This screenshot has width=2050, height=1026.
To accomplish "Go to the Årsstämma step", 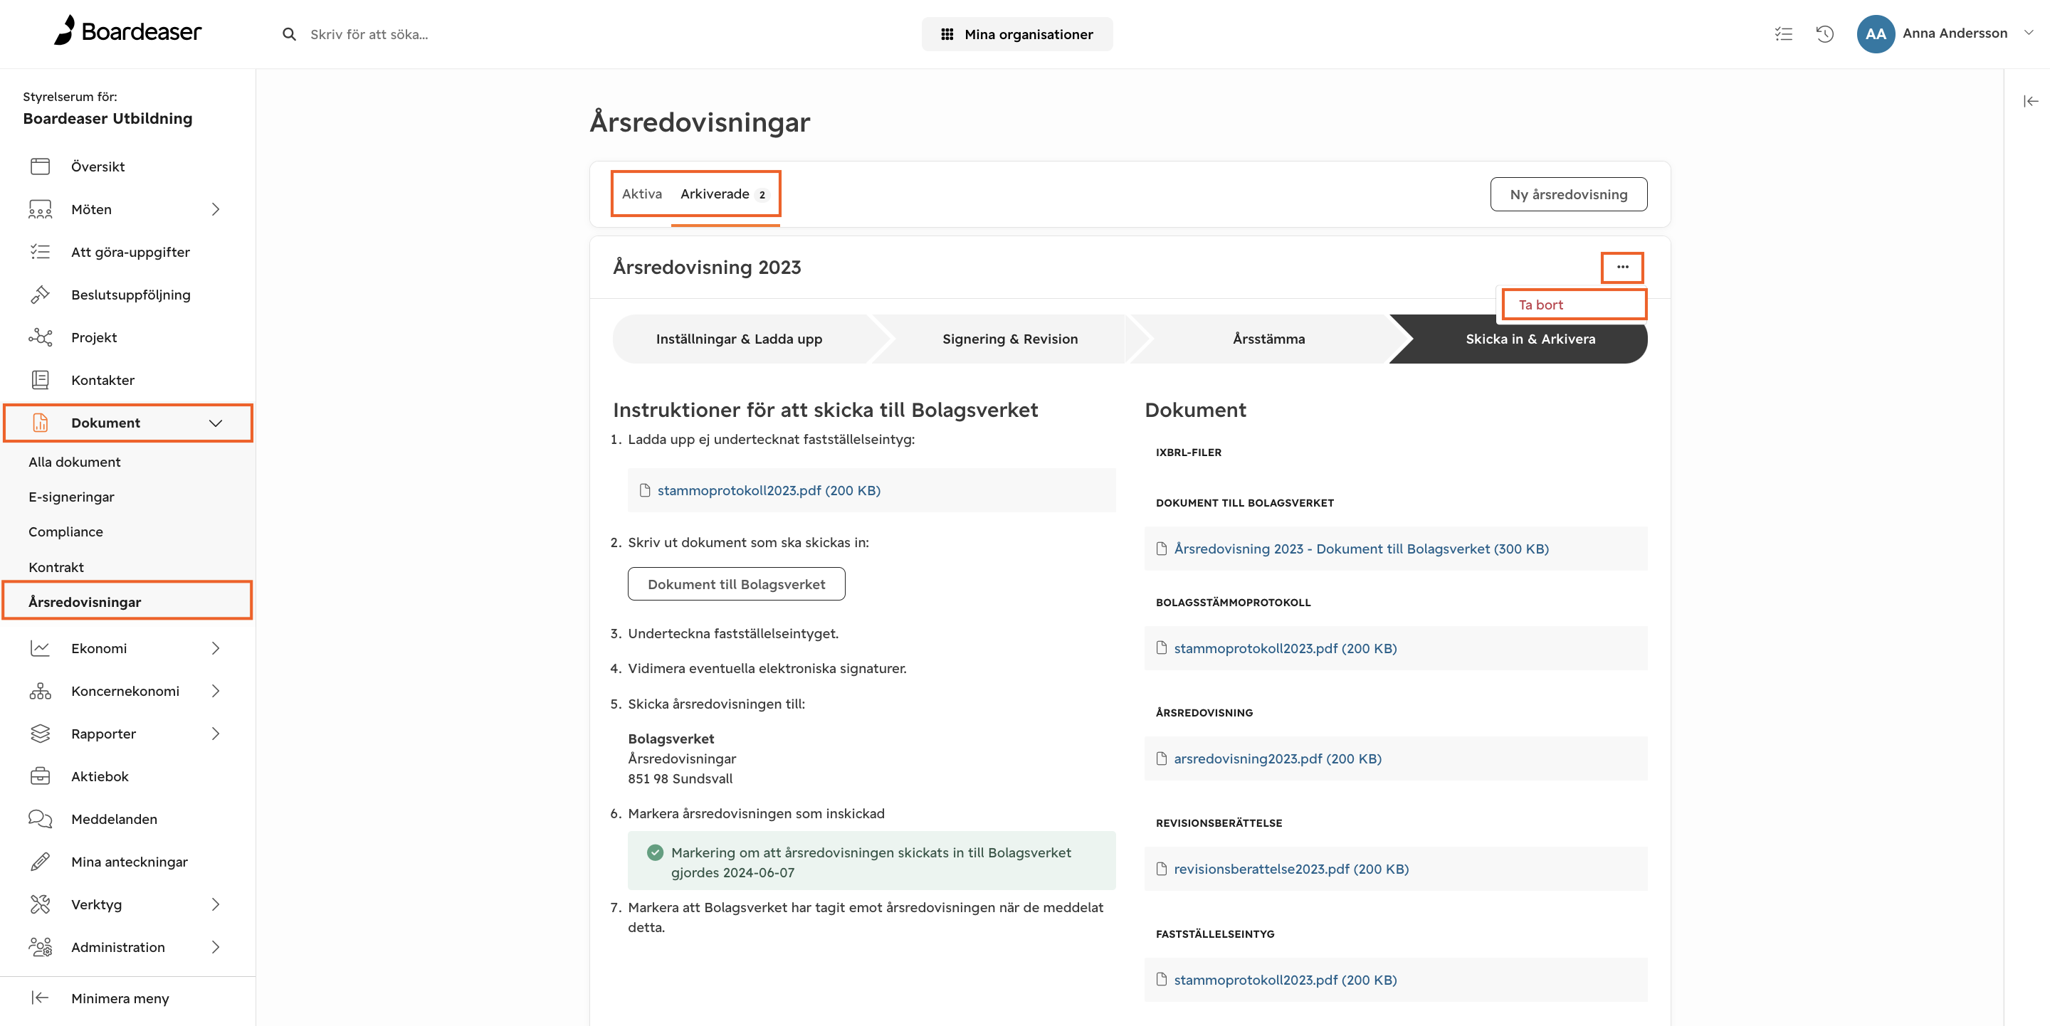I will [1268, 339].
